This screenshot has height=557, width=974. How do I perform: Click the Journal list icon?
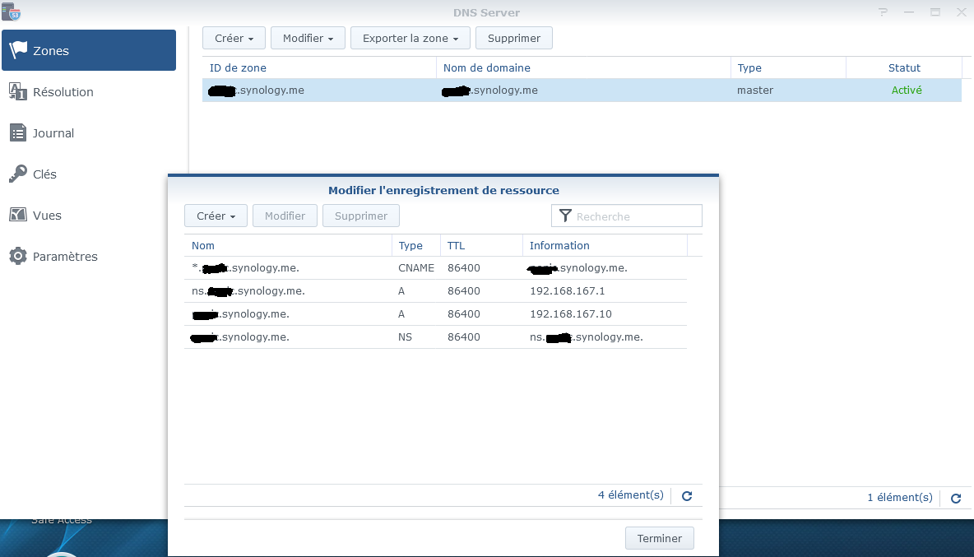(x=18, y=132)
